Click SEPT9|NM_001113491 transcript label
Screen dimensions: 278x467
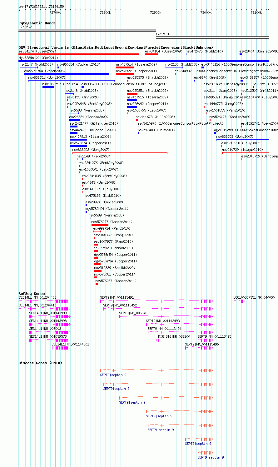[117, 297]
